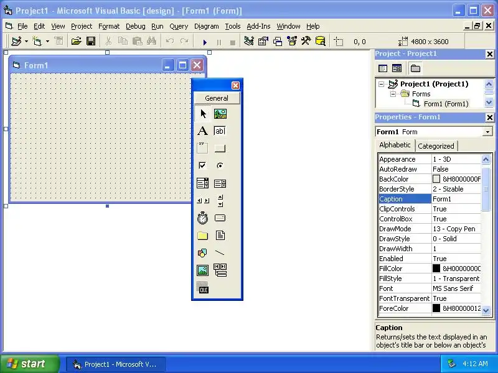Click the system tray clock
Viewport: 498px width, 373px height.
[x=475, y=364]
